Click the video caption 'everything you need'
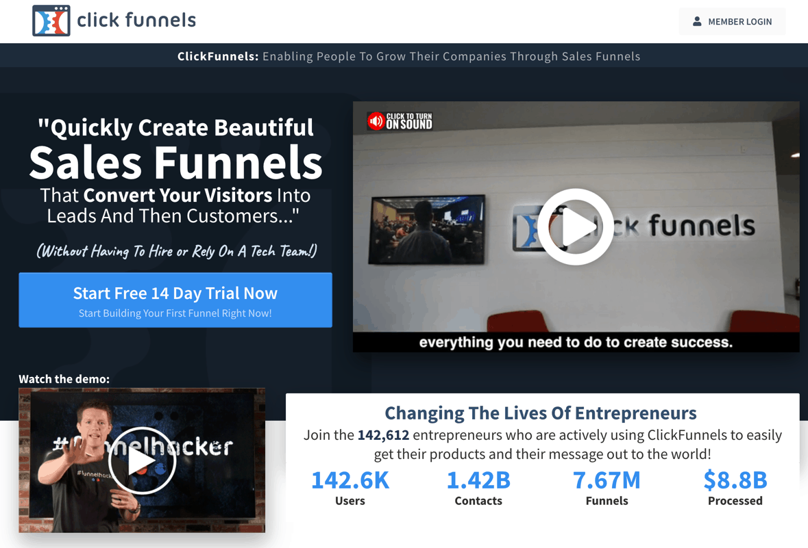The image size is (808, 548). coord(576,342)
